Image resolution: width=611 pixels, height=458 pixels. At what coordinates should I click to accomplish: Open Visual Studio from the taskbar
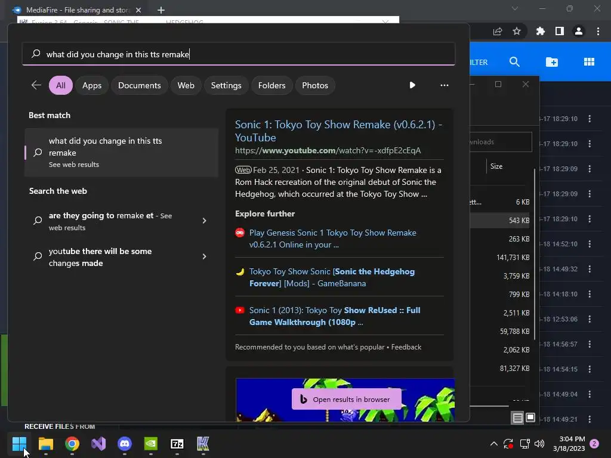[x=98, y=444]
